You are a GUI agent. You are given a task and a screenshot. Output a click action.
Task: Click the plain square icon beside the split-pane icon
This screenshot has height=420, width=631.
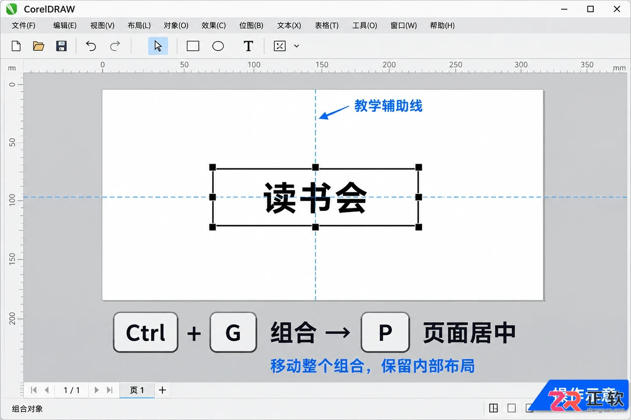[x=511, y=408]
